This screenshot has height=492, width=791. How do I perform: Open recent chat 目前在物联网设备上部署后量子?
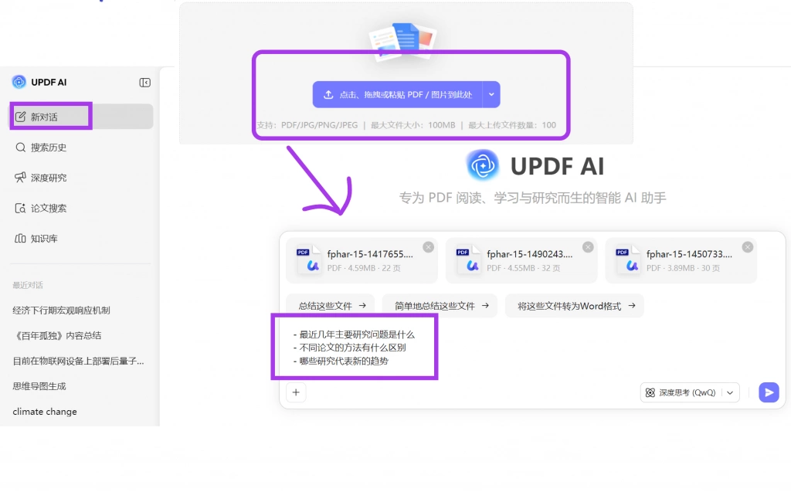(78, 361)
